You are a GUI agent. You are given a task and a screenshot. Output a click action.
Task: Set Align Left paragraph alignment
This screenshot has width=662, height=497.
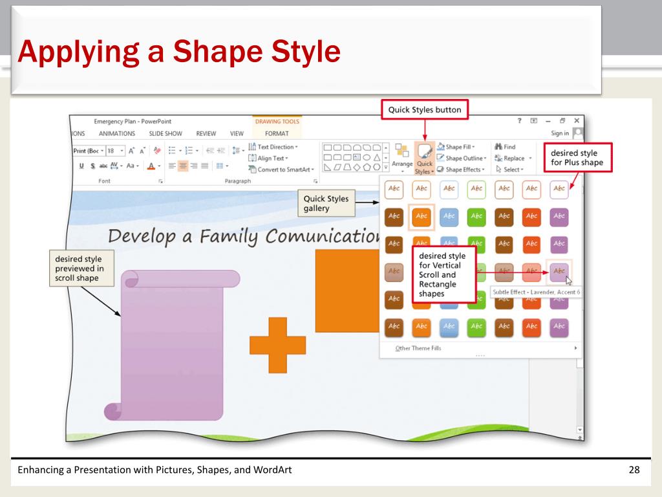(172, 166)
